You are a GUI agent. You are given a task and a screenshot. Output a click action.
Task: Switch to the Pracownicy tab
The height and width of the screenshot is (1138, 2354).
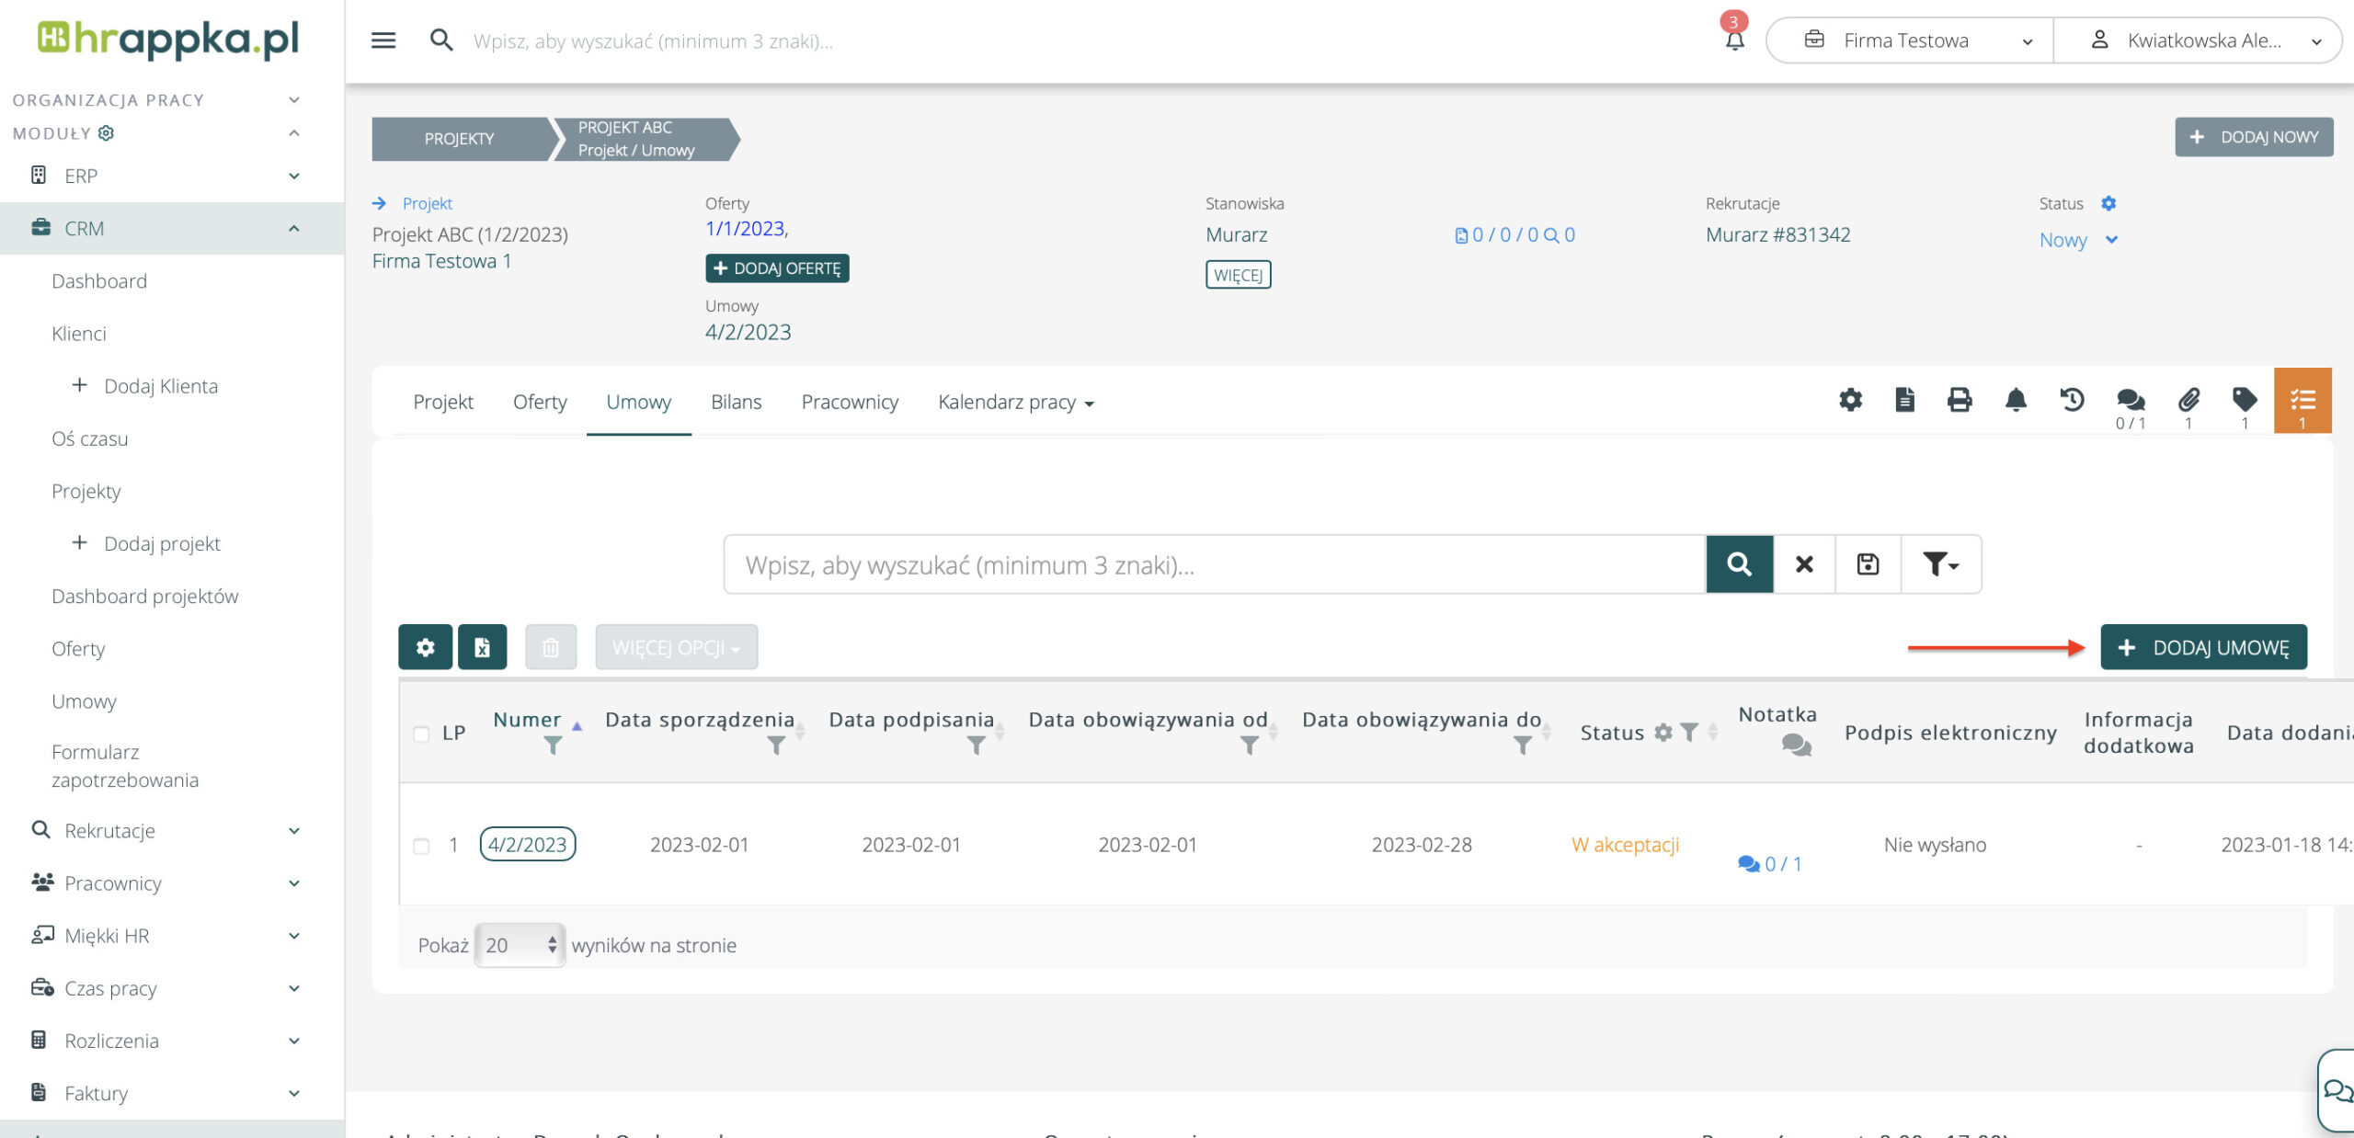(850, 402)
